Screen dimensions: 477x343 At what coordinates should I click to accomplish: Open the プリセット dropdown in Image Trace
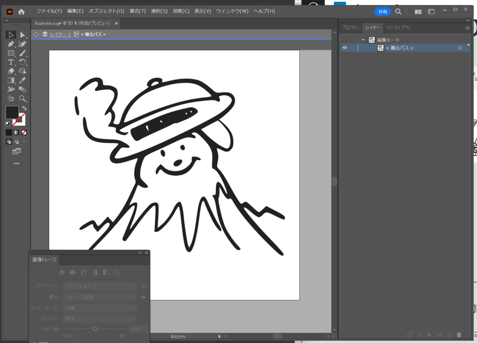100,286
